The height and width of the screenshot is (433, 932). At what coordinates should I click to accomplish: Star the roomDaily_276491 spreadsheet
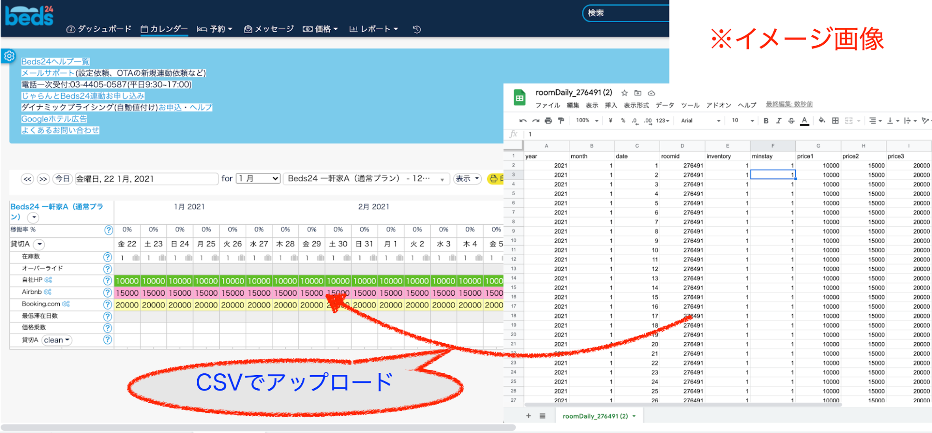pyautogui.click(x=624, y=93)
